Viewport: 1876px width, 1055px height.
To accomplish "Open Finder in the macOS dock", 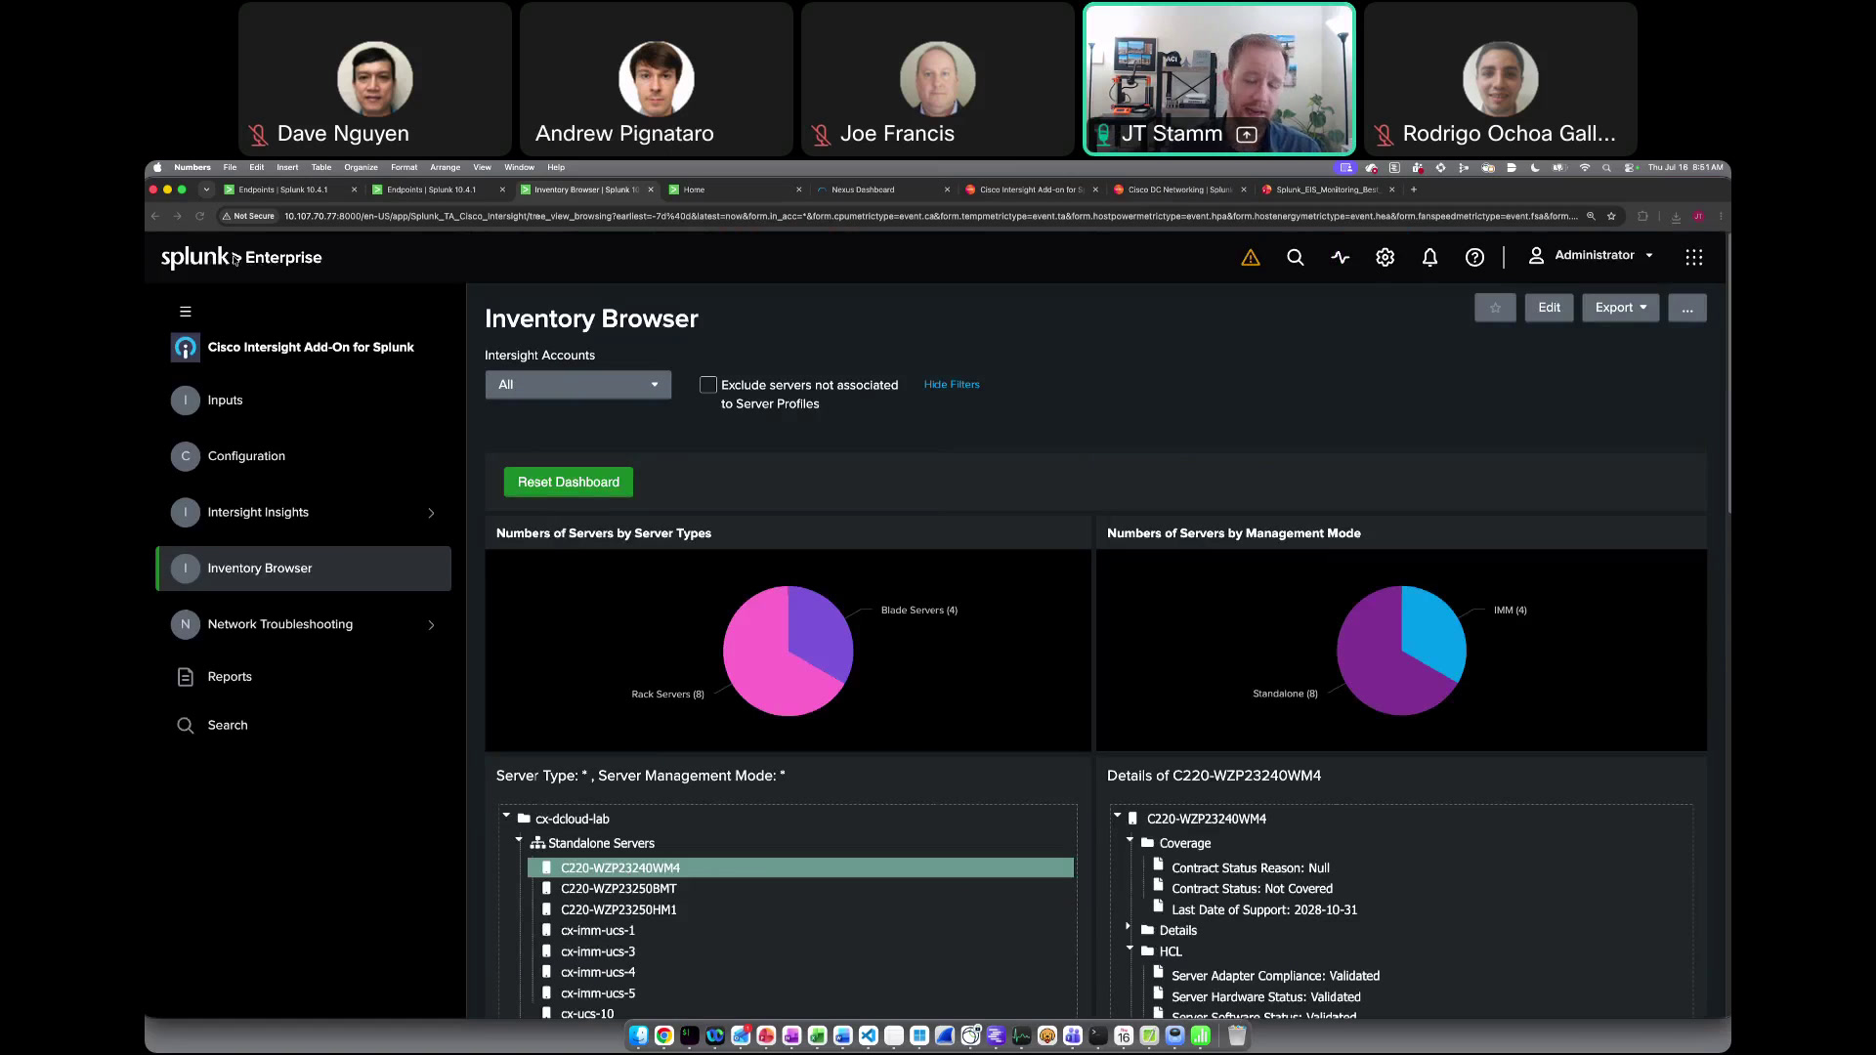I will tap(638, 1035).
